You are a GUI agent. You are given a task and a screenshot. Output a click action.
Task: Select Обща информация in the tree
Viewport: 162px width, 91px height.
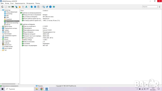pyautogui.click(x=12, y=12)
